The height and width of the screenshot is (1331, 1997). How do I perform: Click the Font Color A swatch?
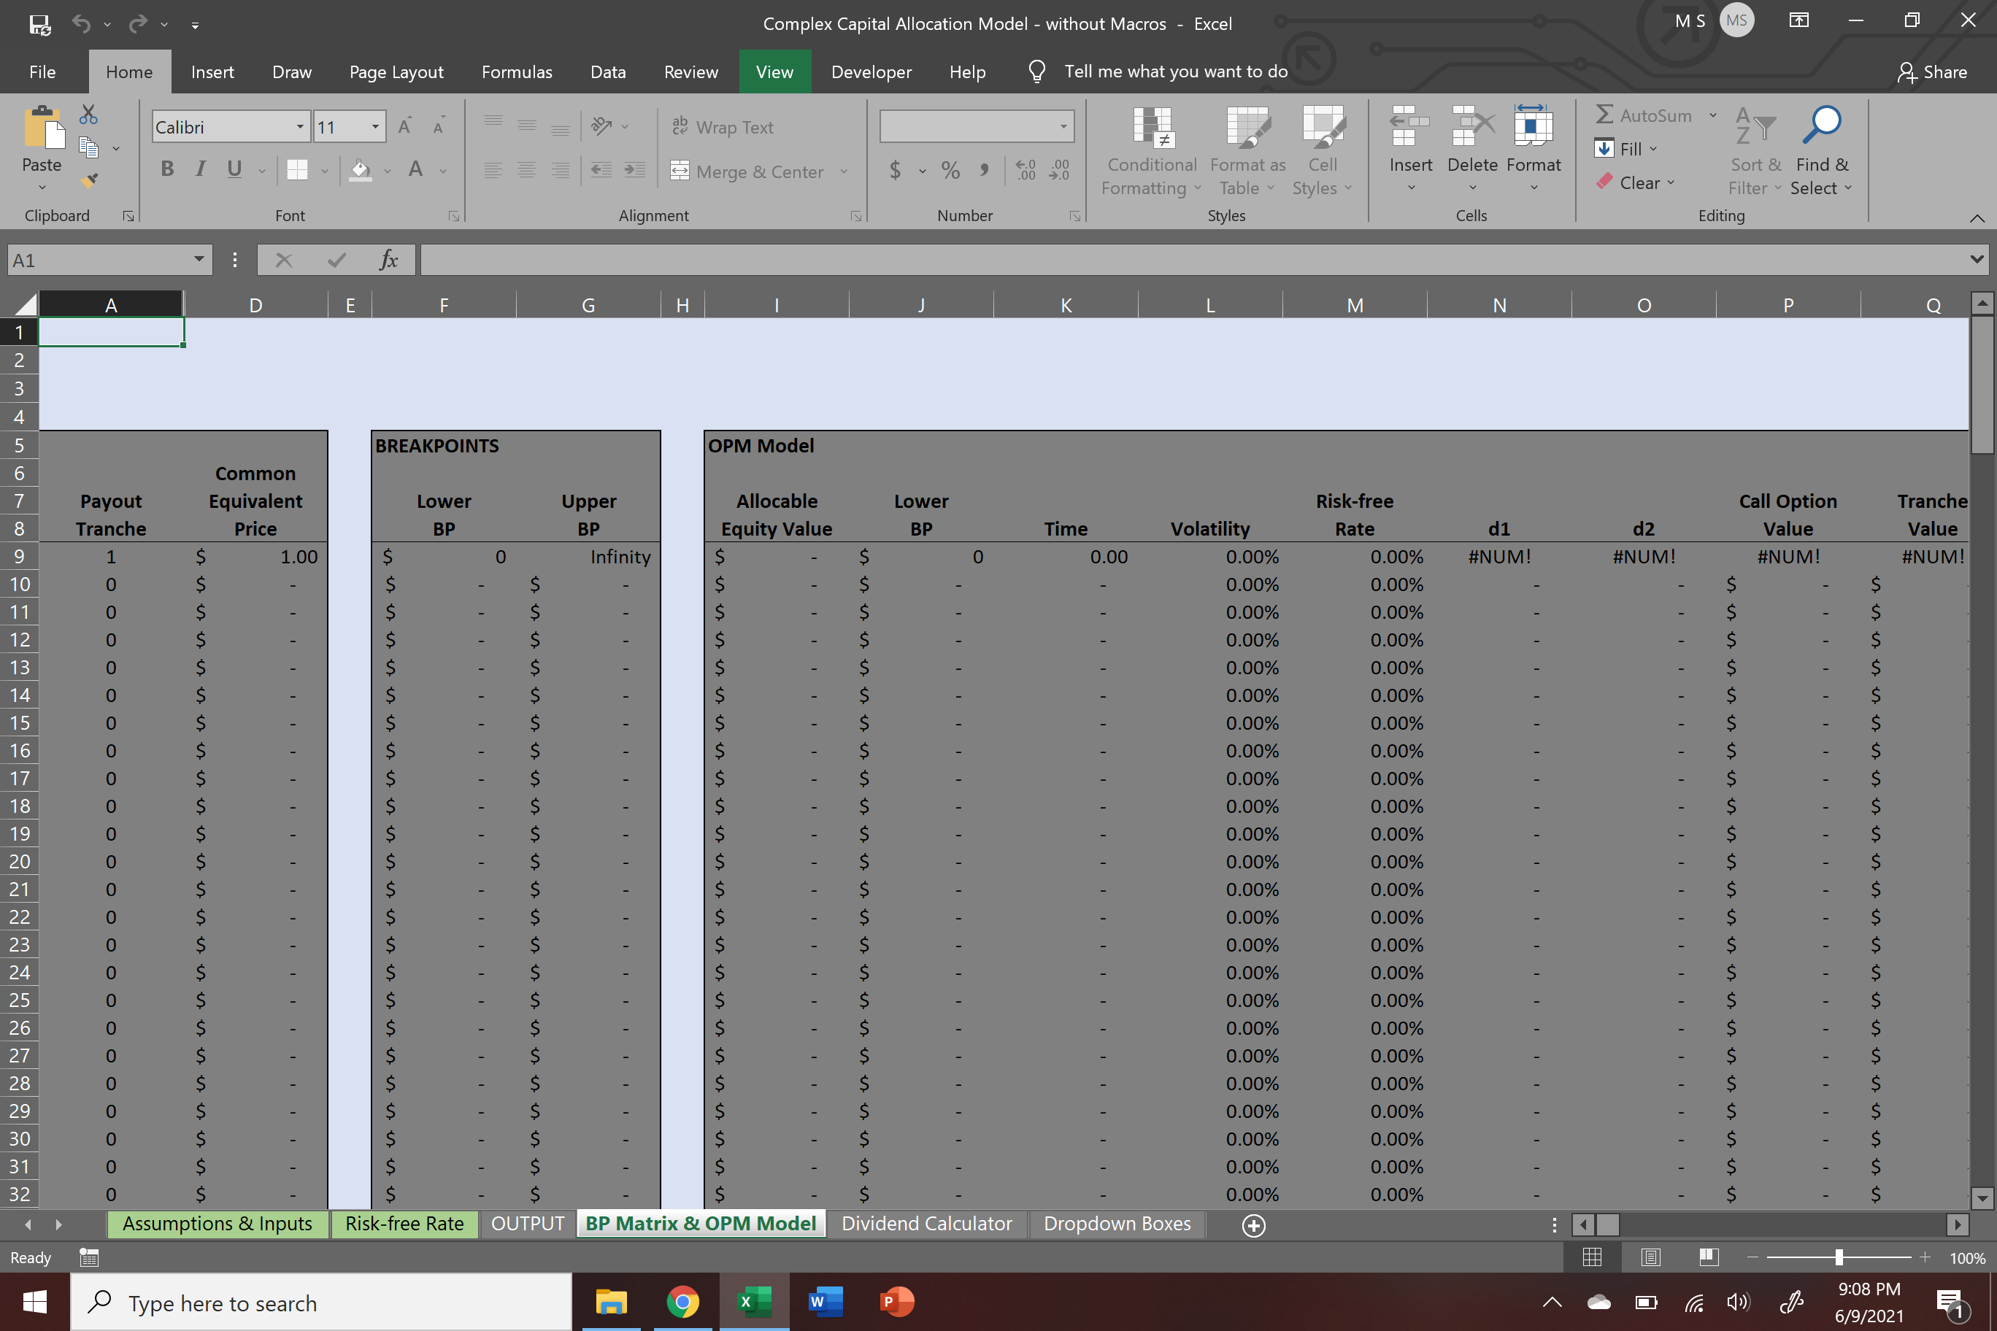tap(415, 170)
